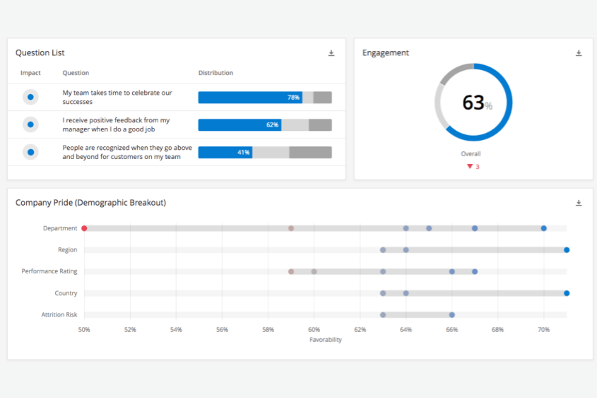Screen dimensions: 597x398
Task: Click the download icon on Engagement panel
Action: click(579, 52)
